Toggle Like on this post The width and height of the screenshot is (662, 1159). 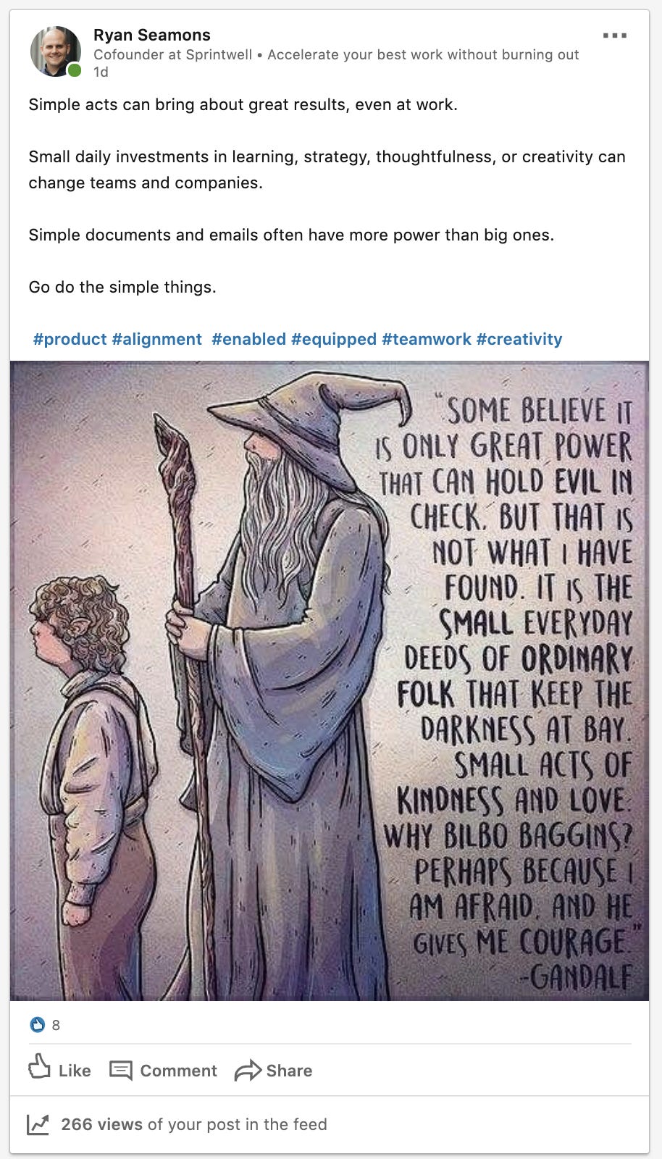pos(59,1069)
